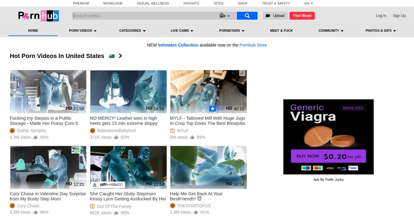
Task: Open SHOP in the top bar
Action: [x=242, y=3]
